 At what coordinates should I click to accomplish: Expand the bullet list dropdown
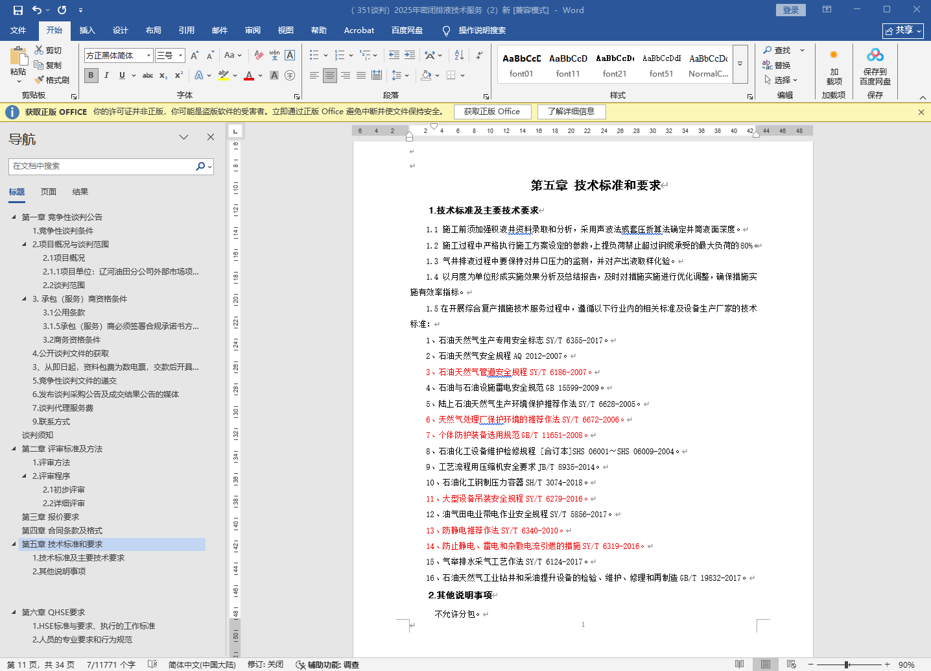click(x=325, y=55)
